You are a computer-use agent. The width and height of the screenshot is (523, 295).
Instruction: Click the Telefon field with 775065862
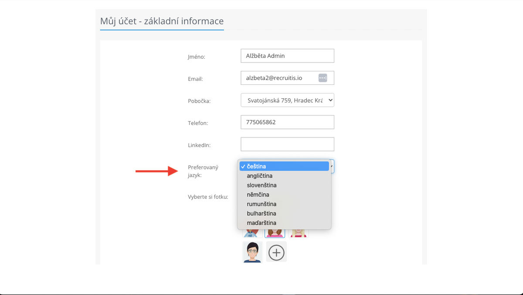point(287,122)
